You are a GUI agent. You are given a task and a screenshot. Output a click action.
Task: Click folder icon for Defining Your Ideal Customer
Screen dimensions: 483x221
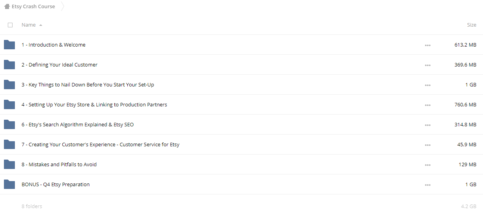[9, 65]
